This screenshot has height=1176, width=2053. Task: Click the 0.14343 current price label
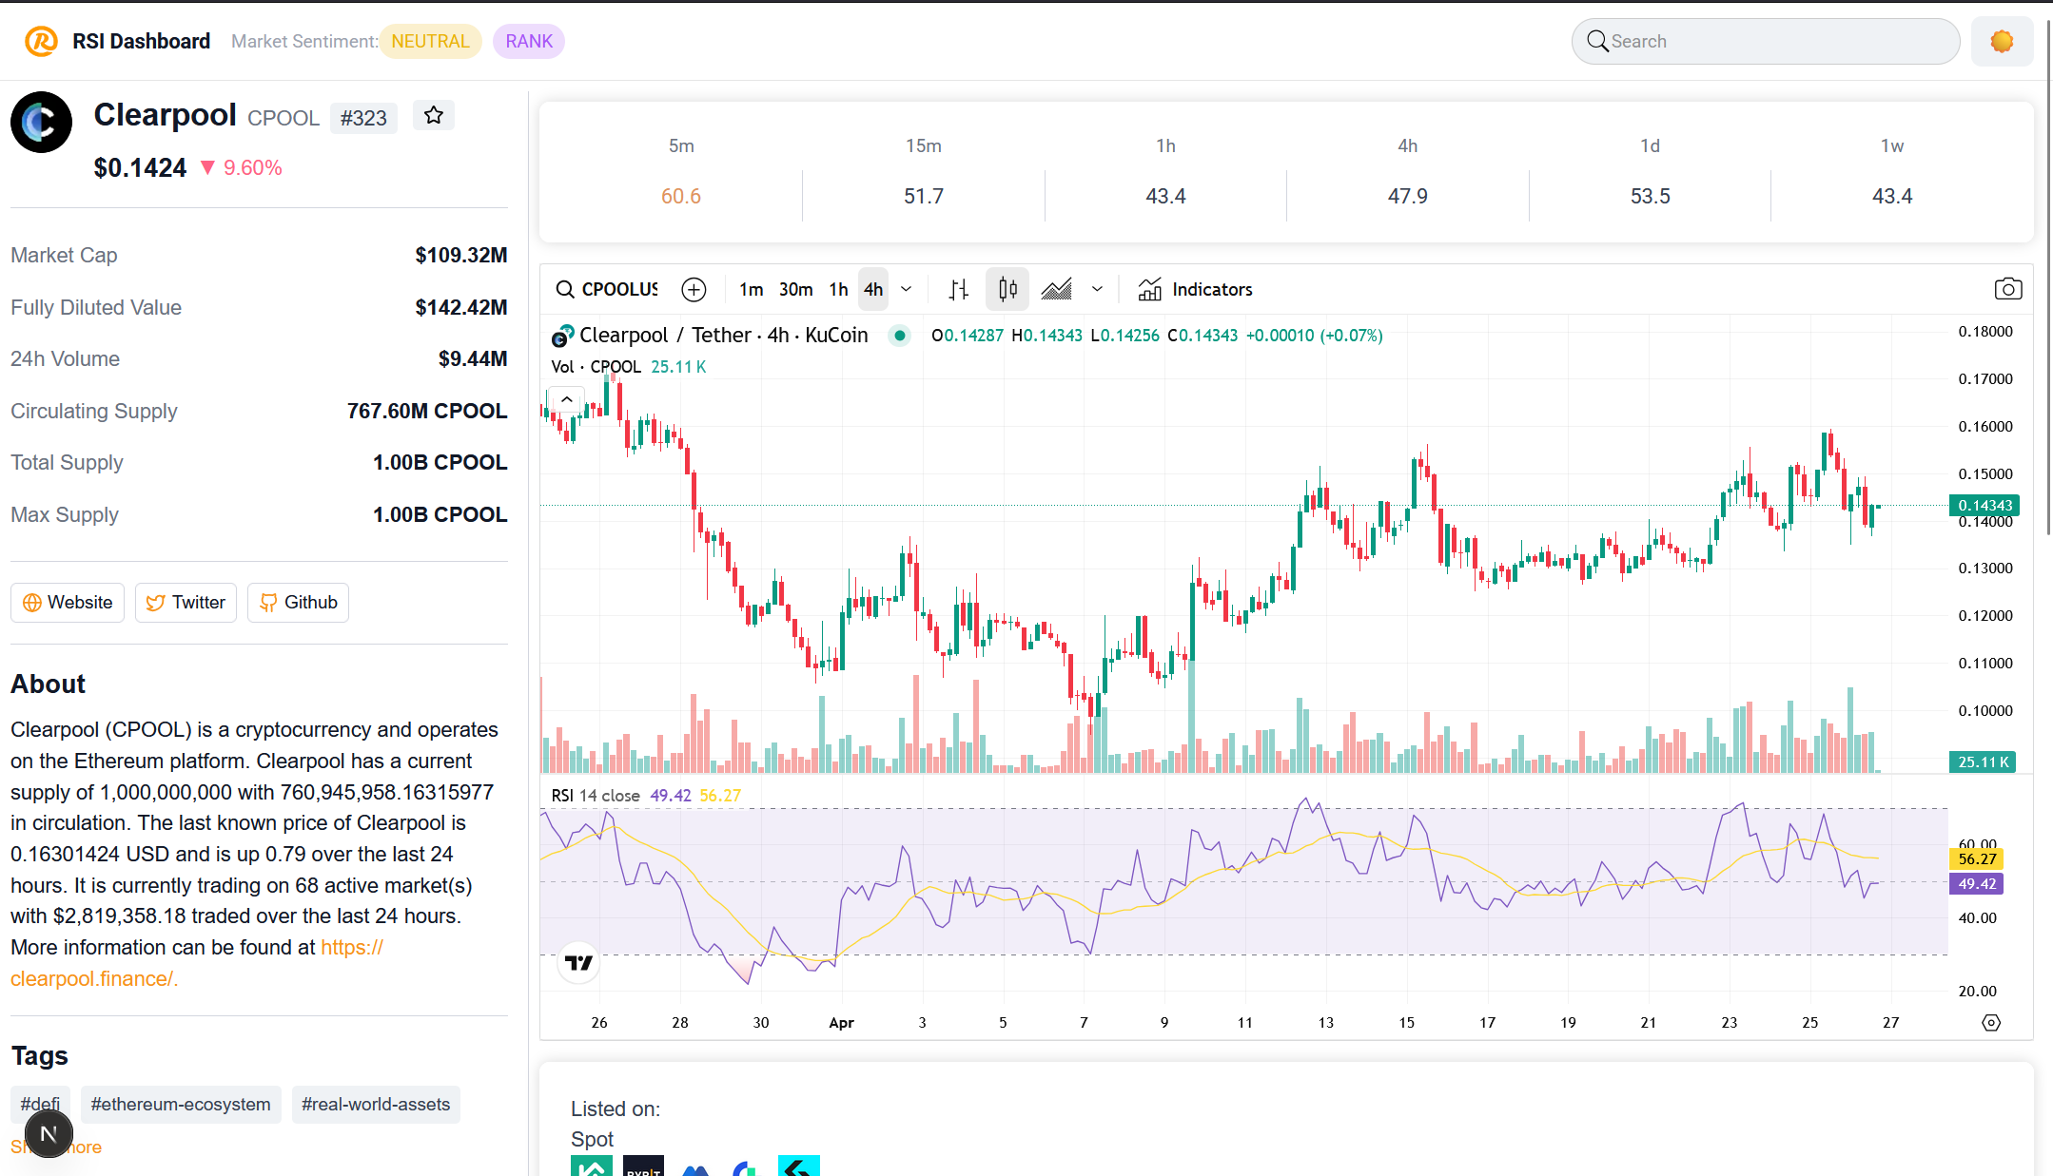(1985, 506)
